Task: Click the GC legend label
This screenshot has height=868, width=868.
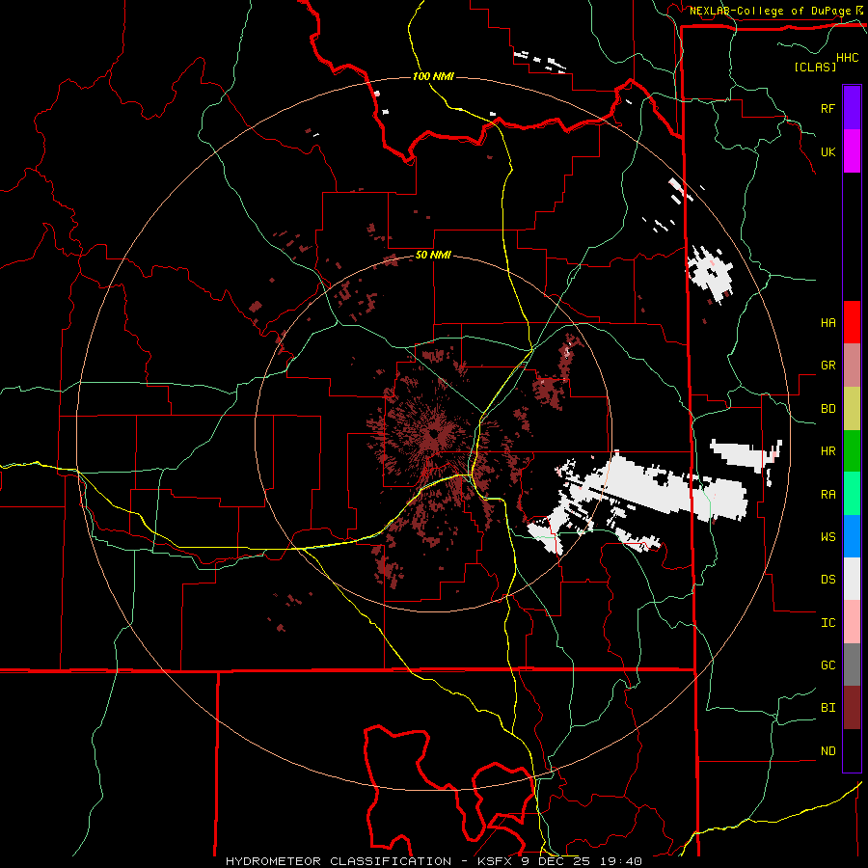Action: click(x=827, y=665)
